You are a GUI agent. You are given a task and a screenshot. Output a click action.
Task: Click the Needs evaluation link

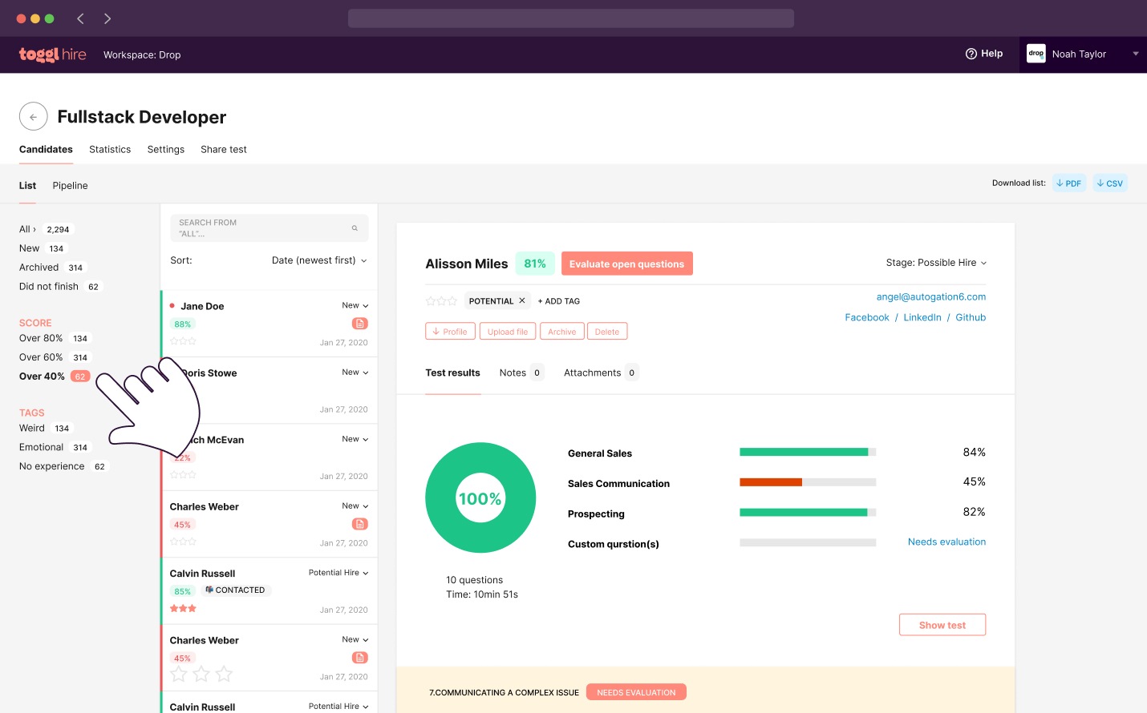(x=946, y=542)
